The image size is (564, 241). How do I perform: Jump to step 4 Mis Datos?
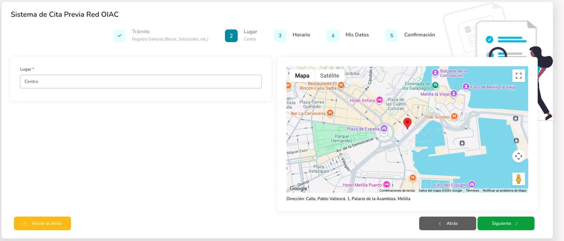333,36
